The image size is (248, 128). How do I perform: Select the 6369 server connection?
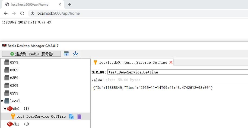[14, 85]
